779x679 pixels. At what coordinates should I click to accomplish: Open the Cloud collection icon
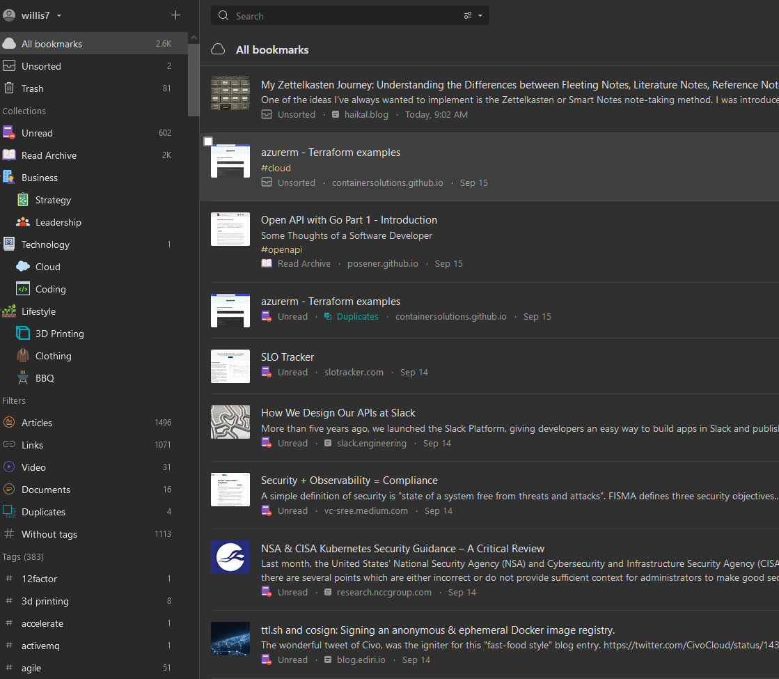point(23,267)
